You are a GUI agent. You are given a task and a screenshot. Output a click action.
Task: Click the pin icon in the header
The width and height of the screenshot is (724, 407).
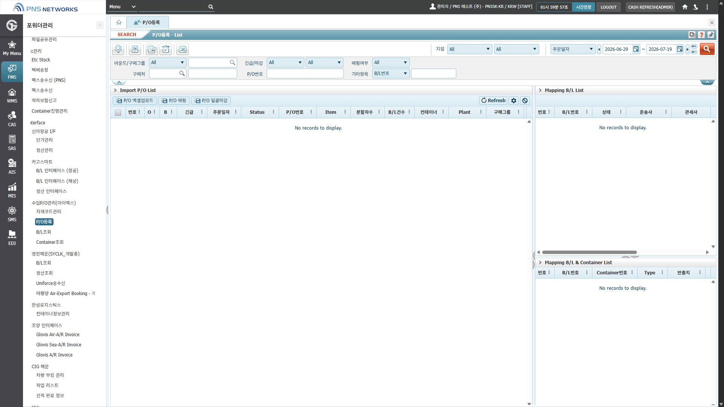711,35
